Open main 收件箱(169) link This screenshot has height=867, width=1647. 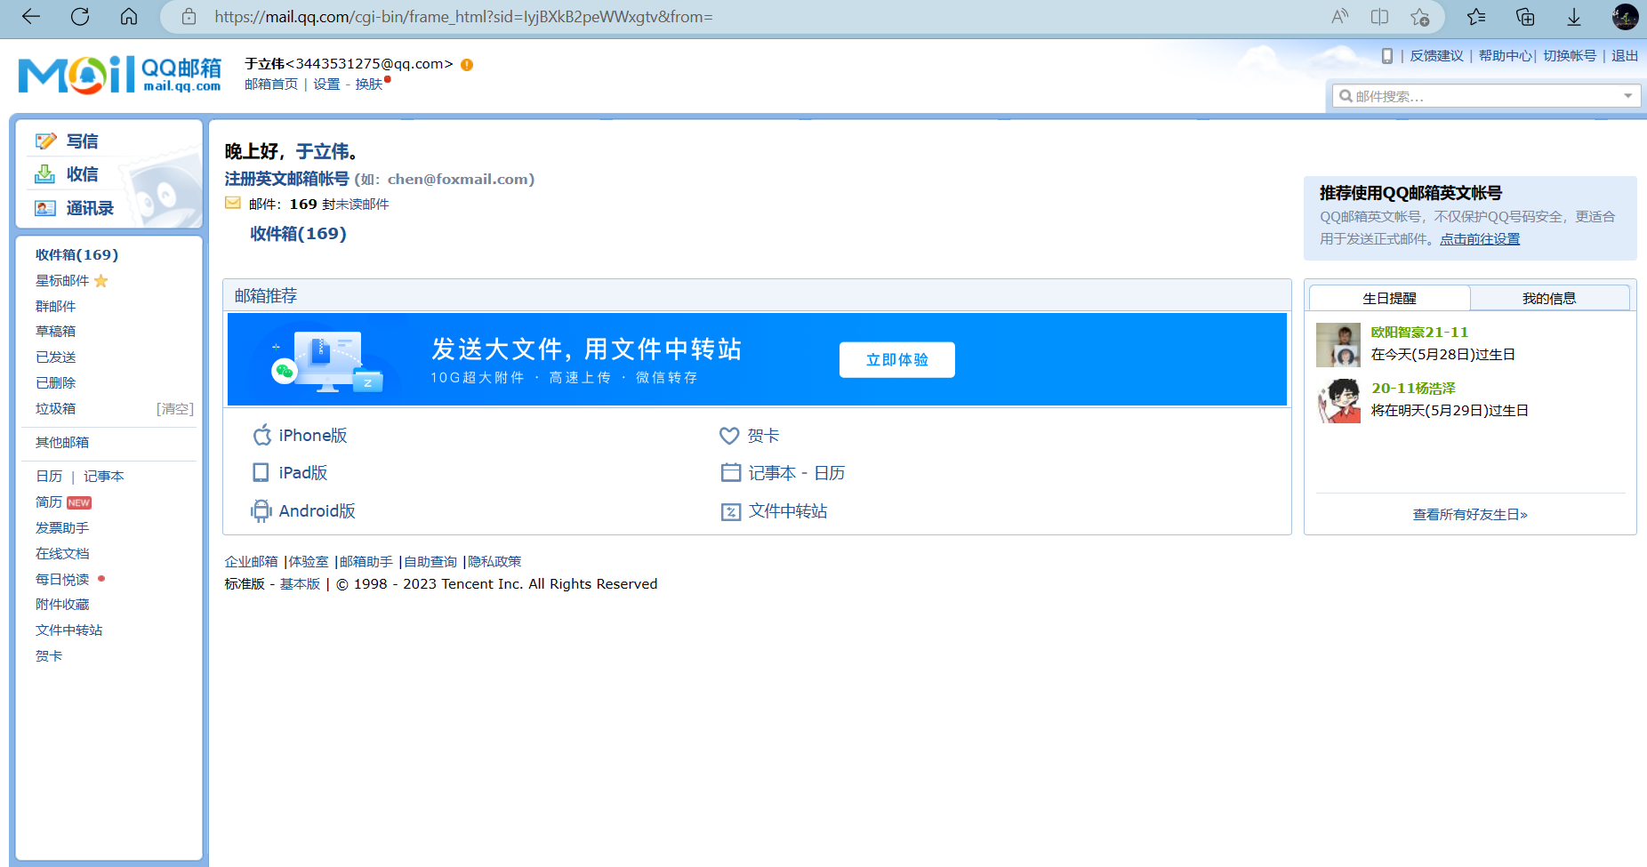point(298,234)
